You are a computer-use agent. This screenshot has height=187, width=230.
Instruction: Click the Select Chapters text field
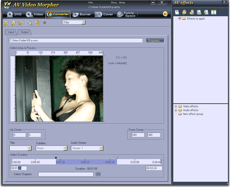pyautogui.click(x=66, y=174)
